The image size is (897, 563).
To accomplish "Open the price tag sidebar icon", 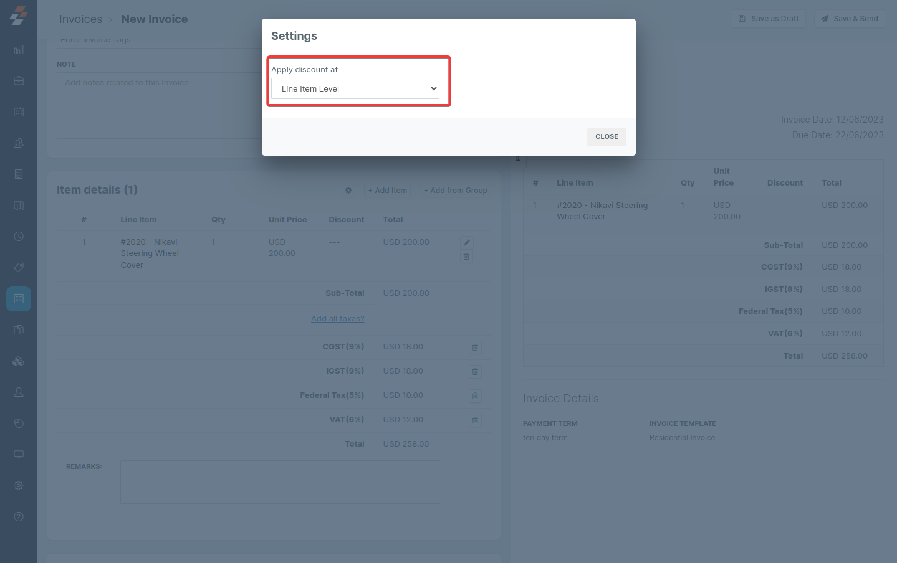I will click(19, 268).
